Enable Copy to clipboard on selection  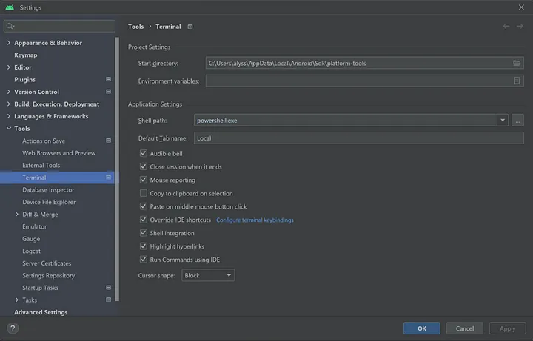pos(144,194)
